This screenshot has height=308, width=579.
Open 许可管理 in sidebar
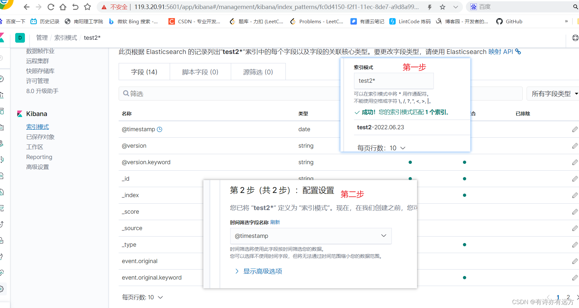(x=38, y=81)
